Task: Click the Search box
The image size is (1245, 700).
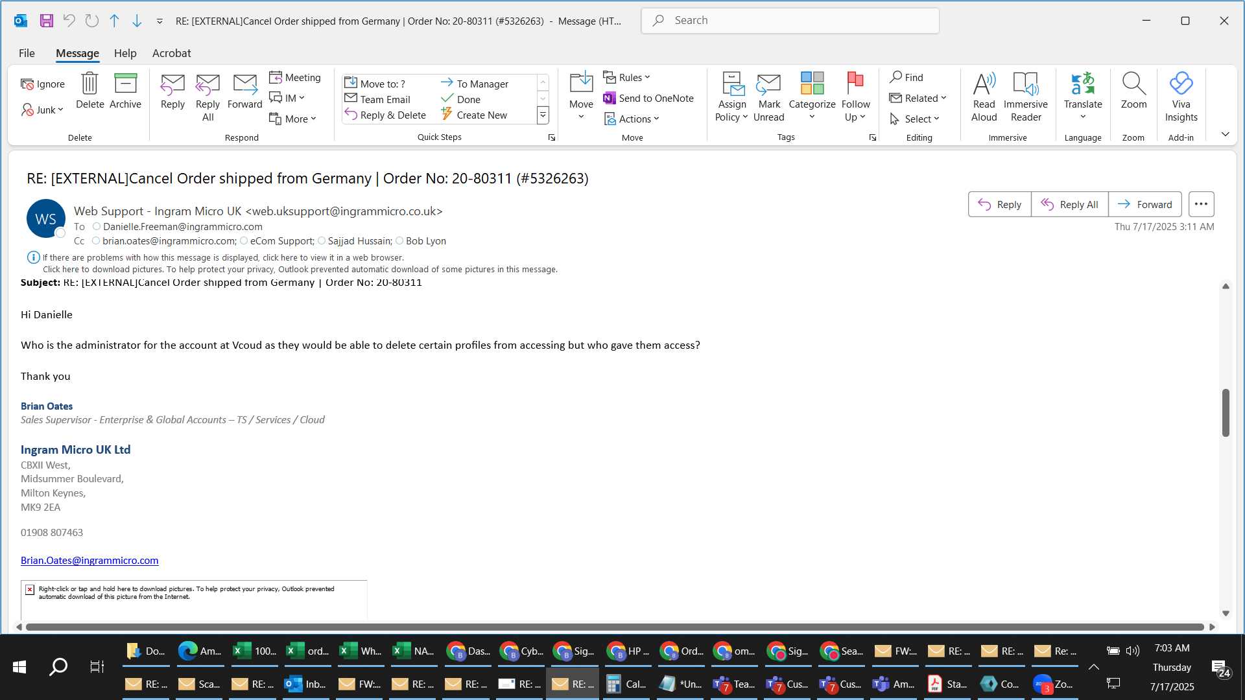Action: (x=790, y=21)
